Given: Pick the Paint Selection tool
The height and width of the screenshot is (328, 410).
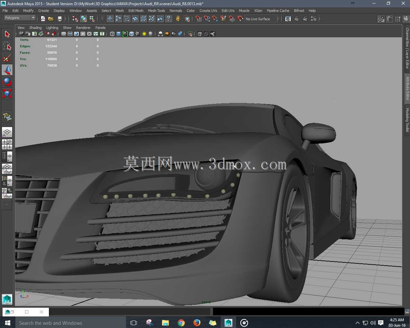Looking at the screenshot, I should (x=7, y=58).
